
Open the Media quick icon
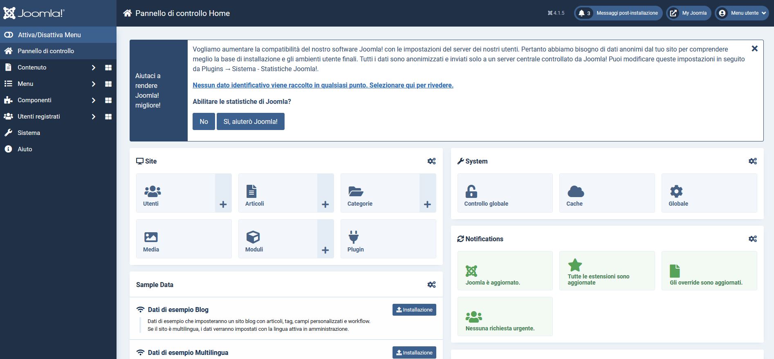tap(184, 239)
